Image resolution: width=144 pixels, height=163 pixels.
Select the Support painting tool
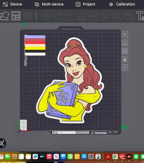(117, 16)
